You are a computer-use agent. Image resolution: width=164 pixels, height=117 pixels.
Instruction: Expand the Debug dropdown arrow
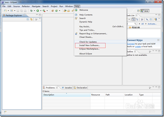[x=34, y=11]
